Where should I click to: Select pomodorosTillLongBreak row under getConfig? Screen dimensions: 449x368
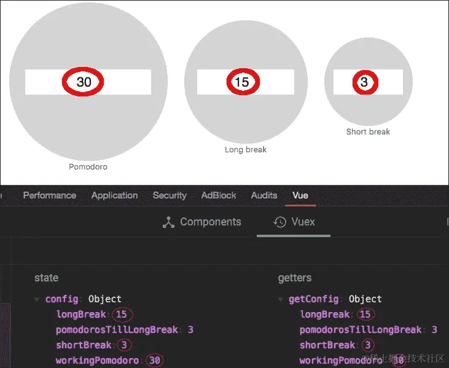click(369, 330)
